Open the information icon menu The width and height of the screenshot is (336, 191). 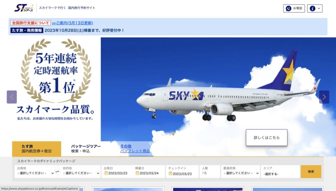pyautogui.click(x=315, y=8)
